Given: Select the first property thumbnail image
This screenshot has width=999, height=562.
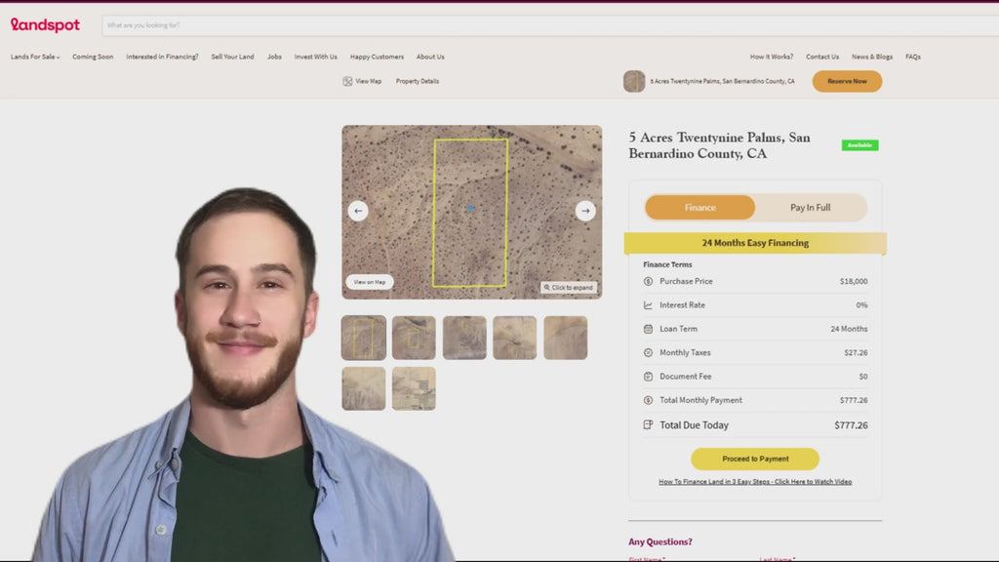Looking at the screenshot, I should (364, 338).
